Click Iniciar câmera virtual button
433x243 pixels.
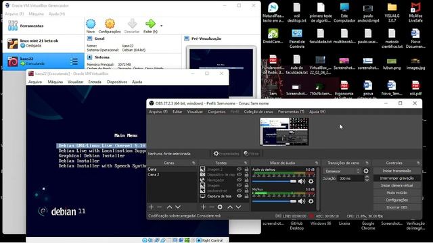pyautogui.click(x=397, y=186)
